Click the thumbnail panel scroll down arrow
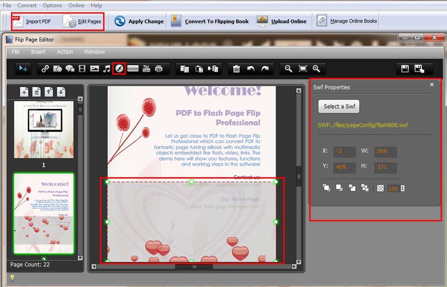 80,257
